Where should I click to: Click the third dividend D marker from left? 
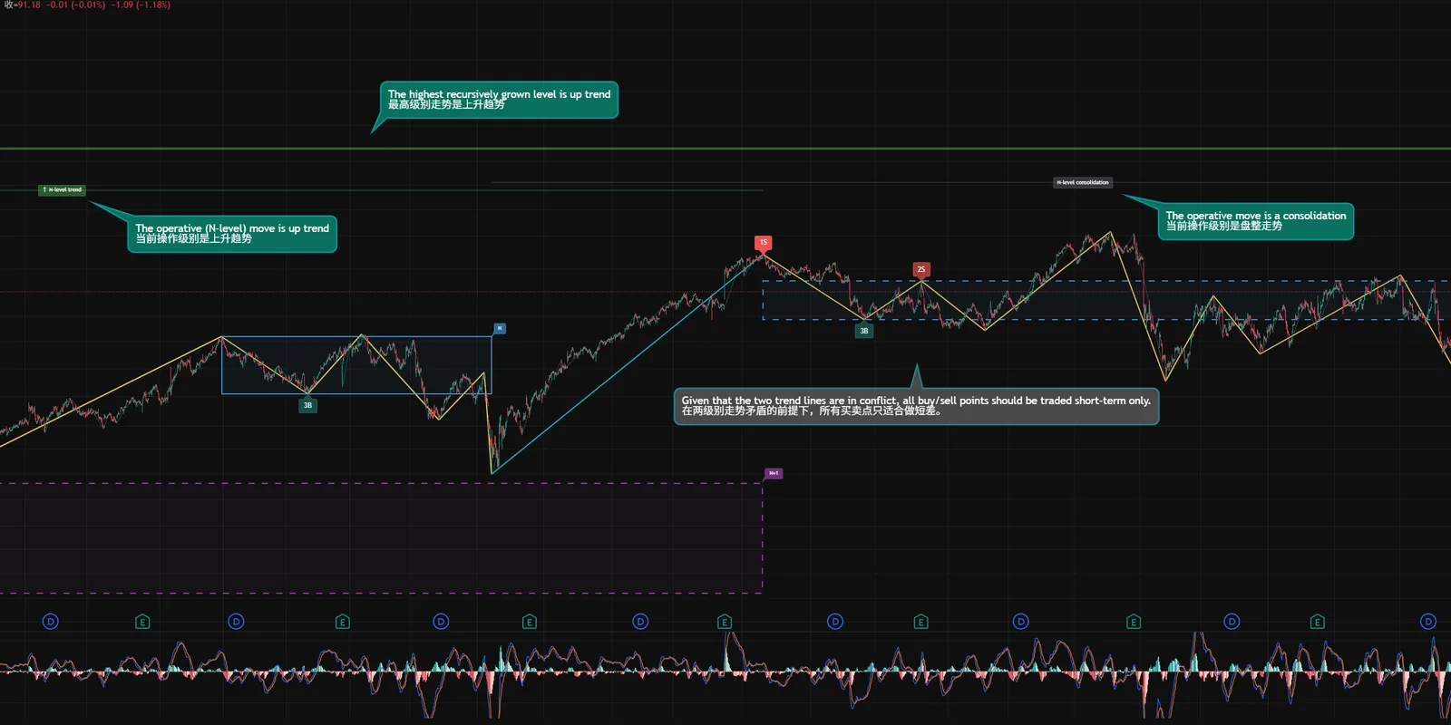tap(441, 622)
